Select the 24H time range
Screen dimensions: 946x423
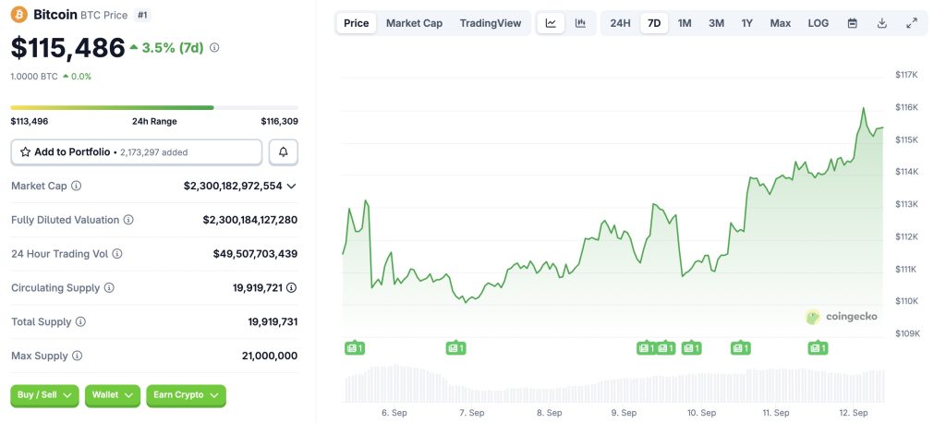[621, 23]
